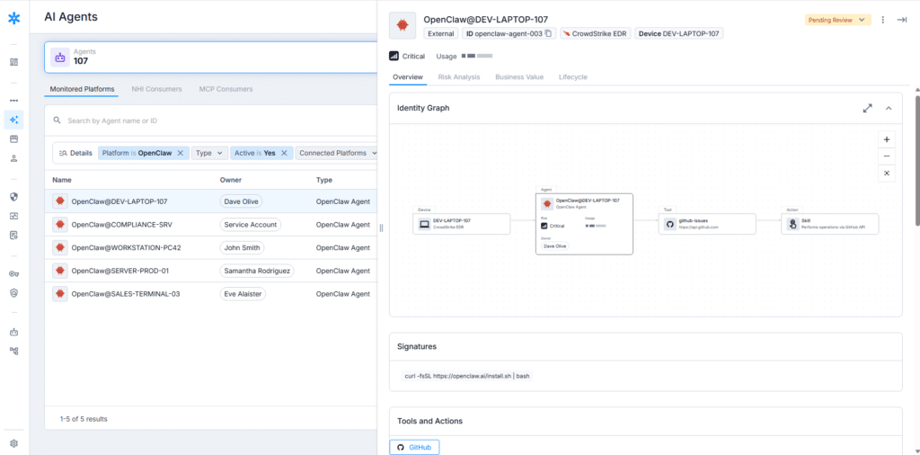This screenshot has width=920, height=455.
Task: Open the shield-lock icon in left sidebar
Action: (x=14, y=293)
